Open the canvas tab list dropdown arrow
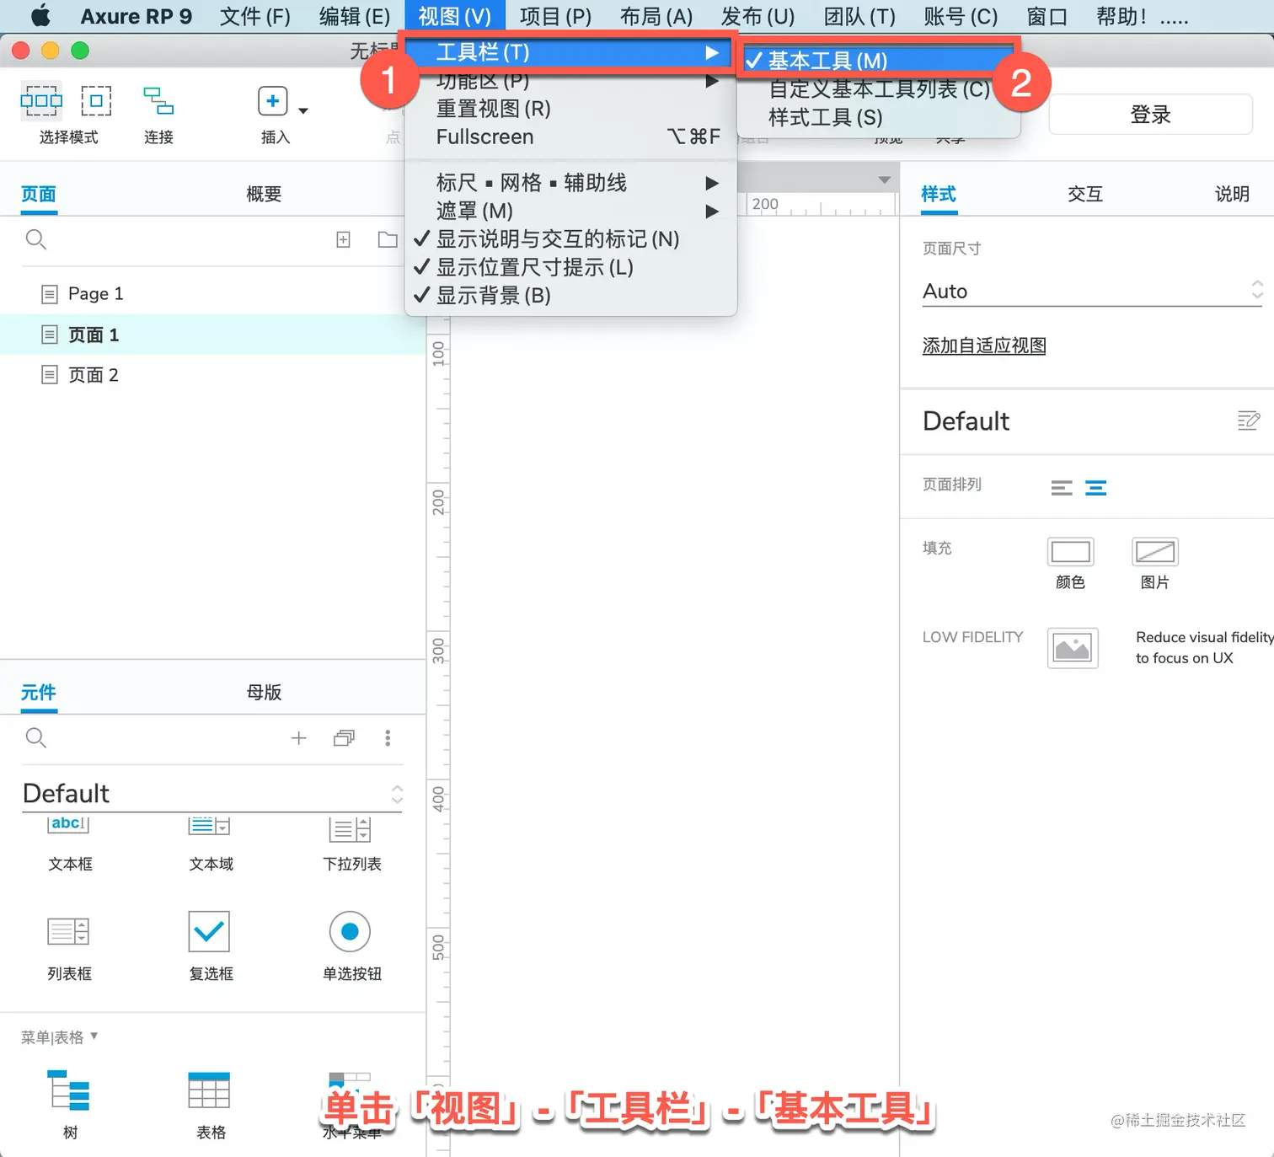The height and width of the screenshot is (1157, 1274). coord(884,180)
